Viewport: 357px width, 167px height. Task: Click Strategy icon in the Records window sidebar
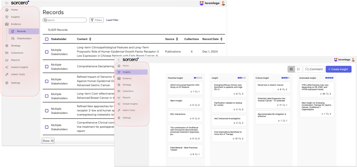coord(7,46)
